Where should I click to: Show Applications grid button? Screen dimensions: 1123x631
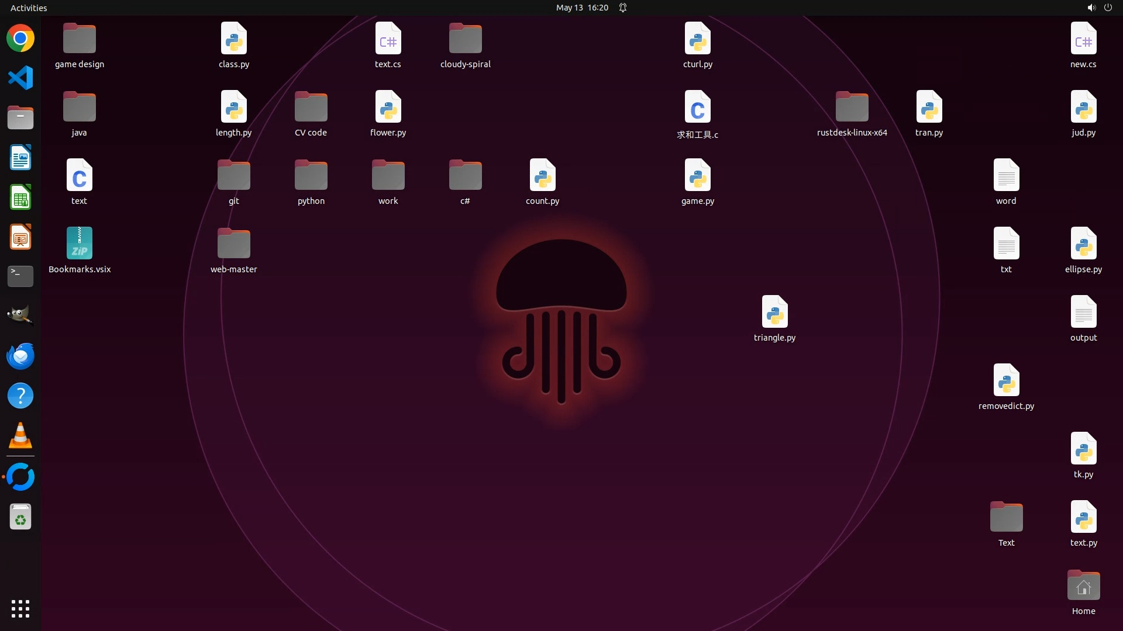click(20, 609)
